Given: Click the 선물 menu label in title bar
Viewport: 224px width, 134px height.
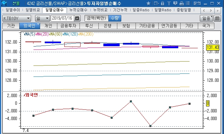Looking at the screenshot, I should click(16, 3).
